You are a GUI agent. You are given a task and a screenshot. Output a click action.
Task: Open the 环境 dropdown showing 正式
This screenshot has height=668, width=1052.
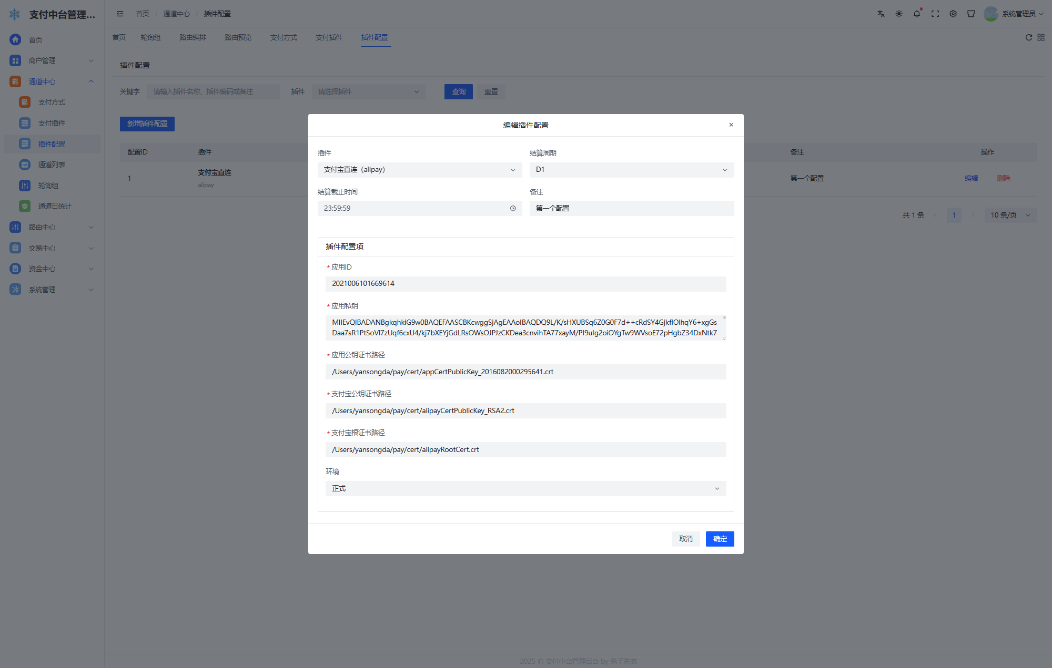(x=525, y=489)
